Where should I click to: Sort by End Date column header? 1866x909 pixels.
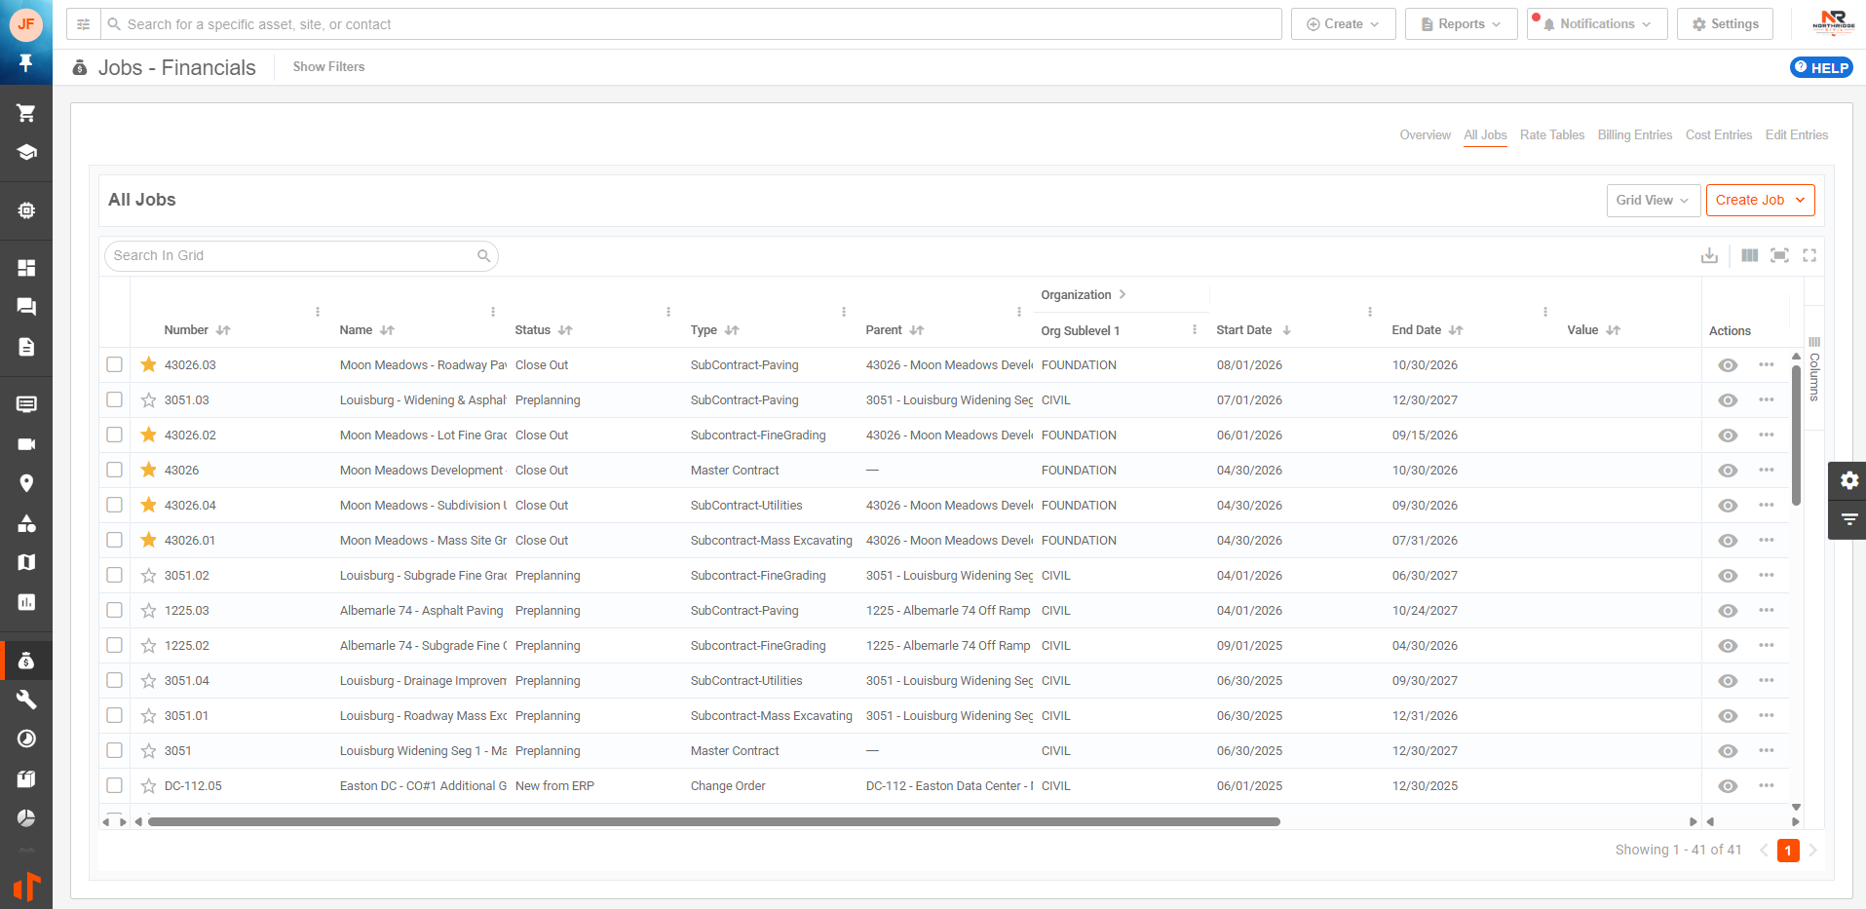pyautogui.click(x=1428, y=330)
